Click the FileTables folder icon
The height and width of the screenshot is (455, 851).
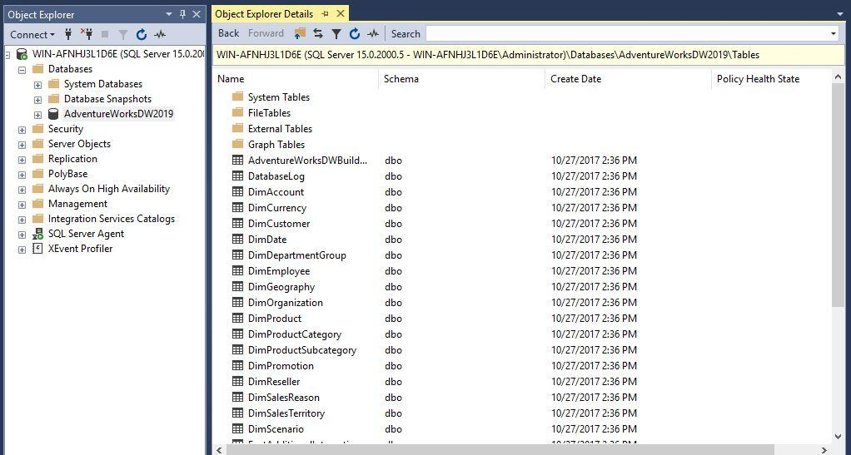click(237, 113)
